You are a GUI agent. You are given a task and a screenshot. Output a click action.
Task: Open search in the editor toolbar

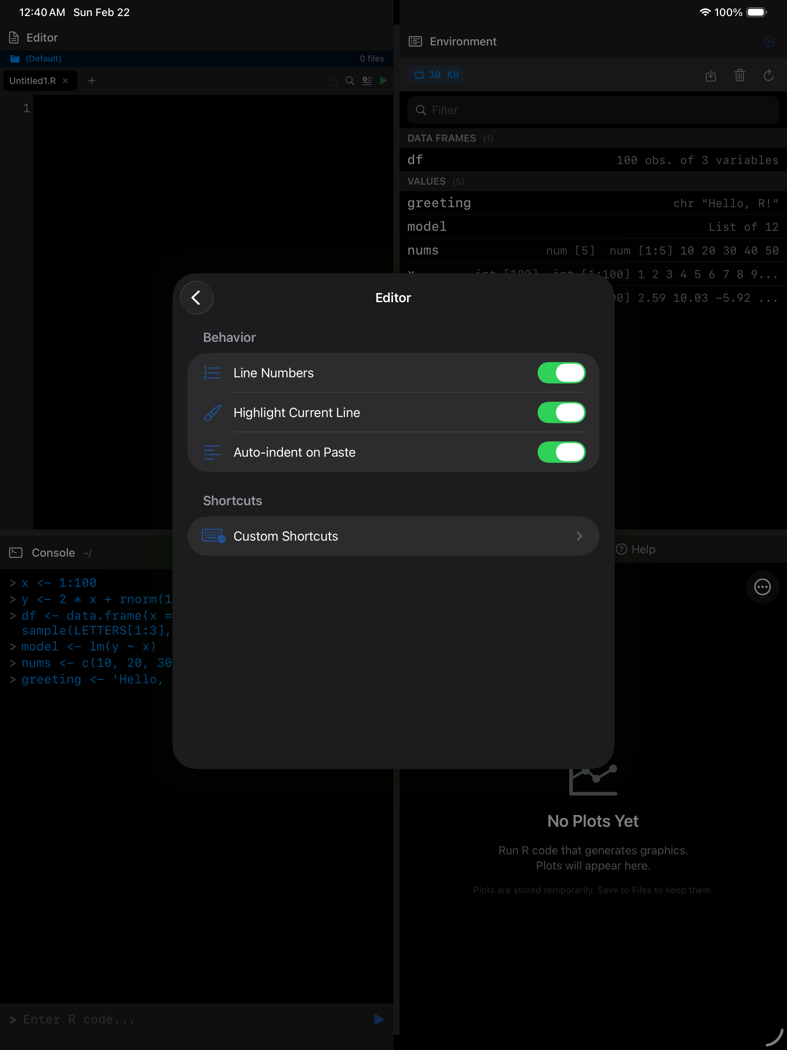pyautogui.click(x=350, y=81)
